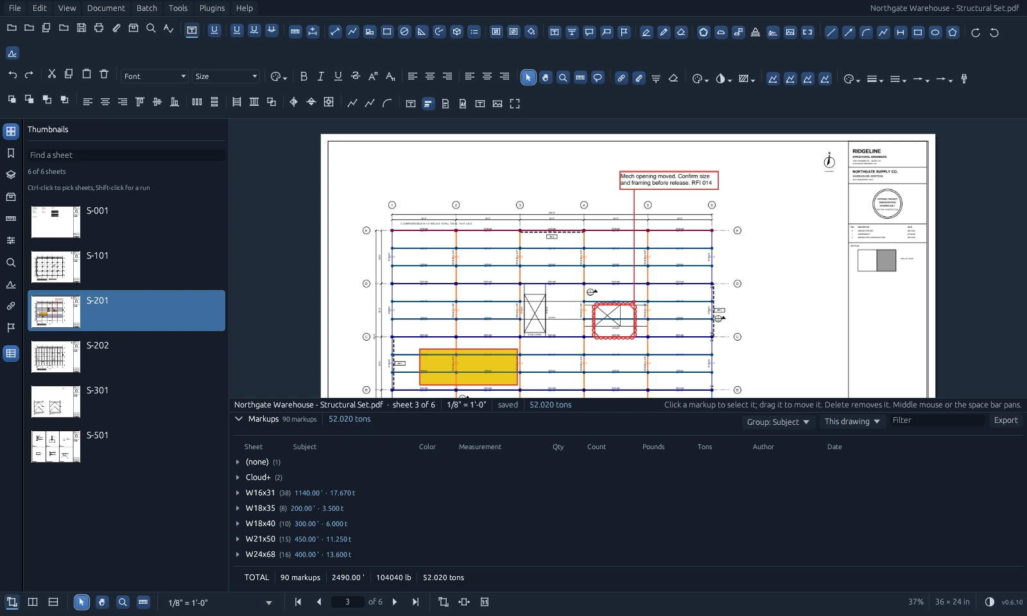
Task: Select the arrow drawing tool
Action: tap(849, 32)
